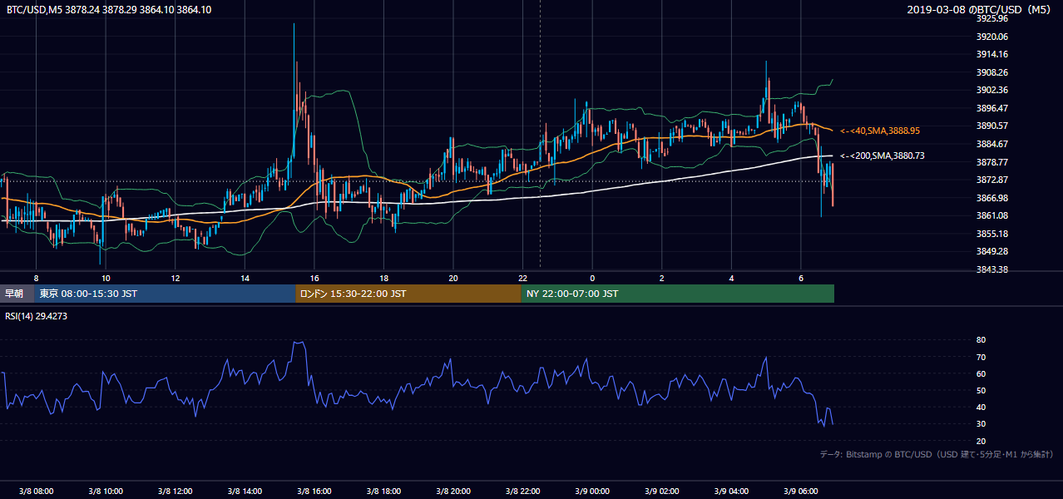Click RSI scale level 70

coord(981,357)
